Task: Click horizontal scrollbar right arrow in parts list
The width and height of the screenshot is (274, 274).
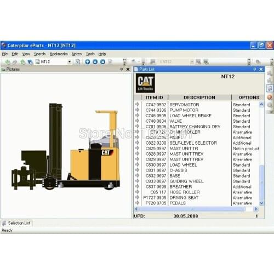Action: pos(256,209)
